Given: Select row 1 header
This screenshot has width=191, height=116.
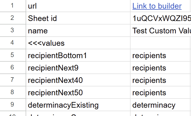Looking at the screenshot, I should [x=13, y=6].
